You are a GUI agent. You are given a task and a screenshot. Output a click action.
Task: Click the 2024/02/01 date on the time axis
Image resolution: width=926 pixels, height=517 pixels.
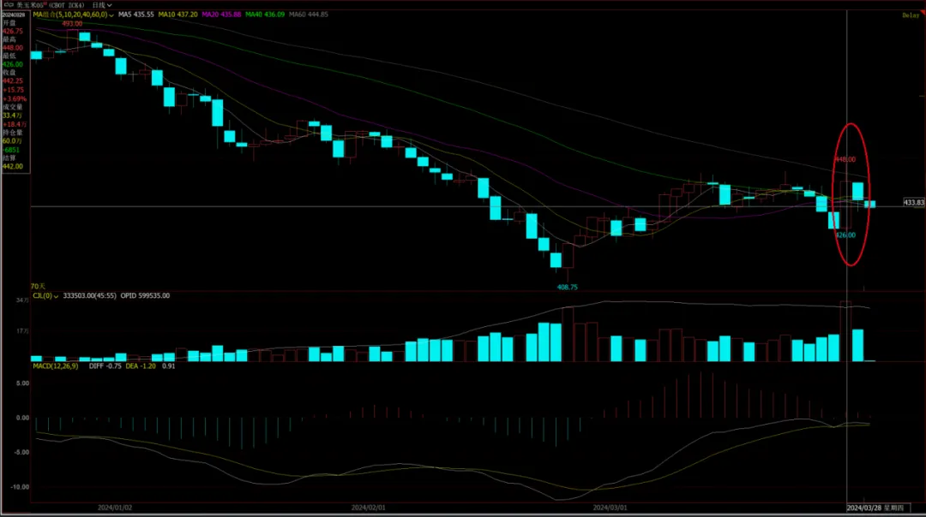369,508
